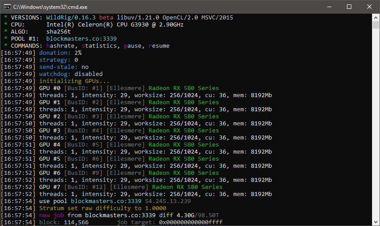Click job target 0x000000000000ffff
The height and width of the screenshot is (226, 380).
191,222
